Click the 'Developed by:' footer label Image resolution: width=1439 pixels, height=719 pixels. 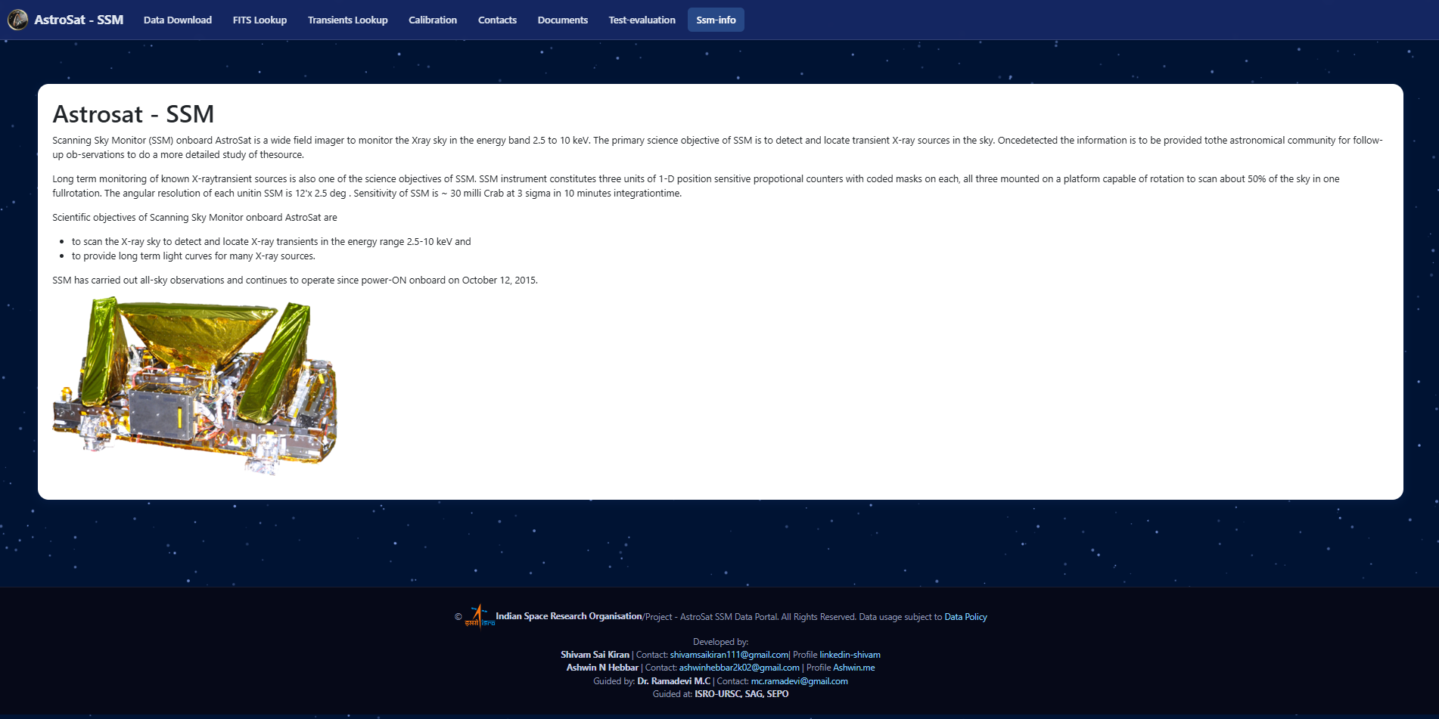click(x=720, y=642)
